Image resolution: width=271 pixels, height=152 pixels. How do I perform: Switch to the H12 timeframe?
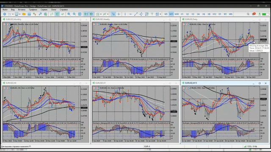(x=214, y=14)
